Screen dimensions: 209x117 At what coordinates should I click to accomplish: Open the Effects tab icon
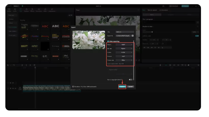click(x=32, y=10)
